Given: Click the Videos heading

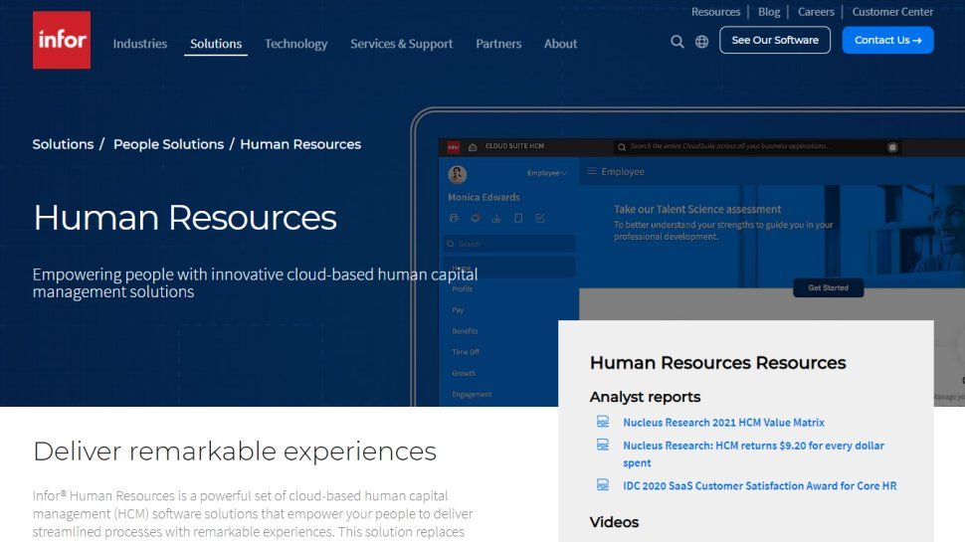Looking at the screenshot, I should (614, 522).
